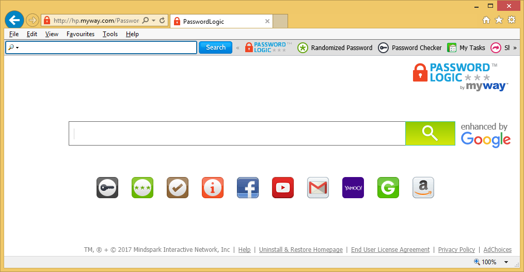Open the Privacy Policy link
Image resolution: width=524 pixels, height=272 pixels.
pyautogui.click(x=456, y=250)
